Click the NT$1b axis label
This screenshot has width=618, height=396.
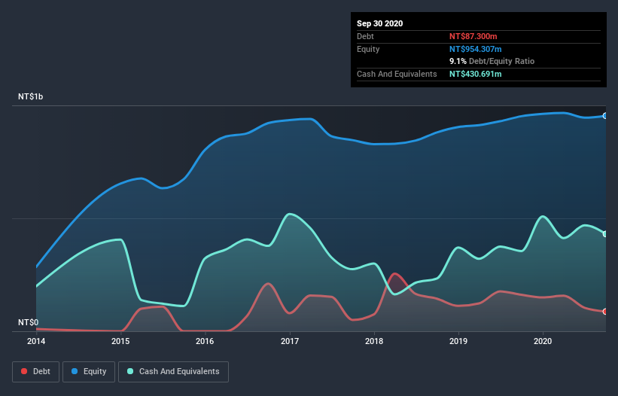[30, 96]
